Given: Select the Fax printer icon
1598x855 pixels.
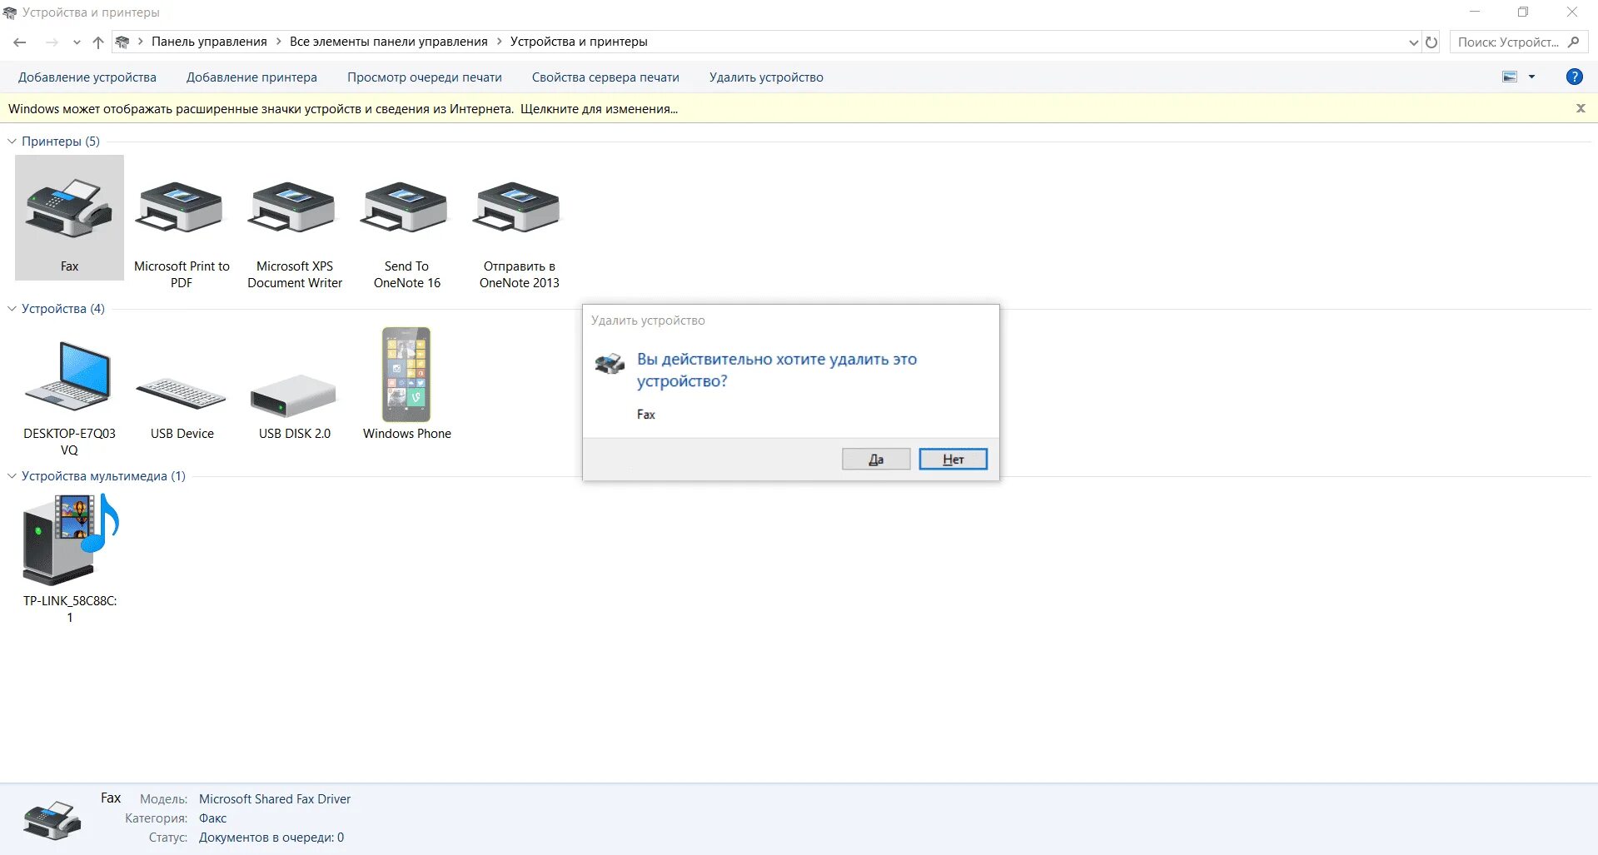Looking at the screenshot, I should 69,217.
